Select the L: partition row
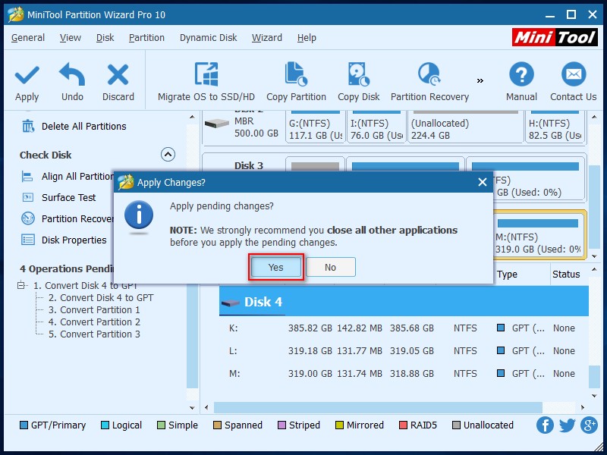Image resolution: width=607 pixels, height=455 pixels. pyautogui.click(x=404, y=351)
